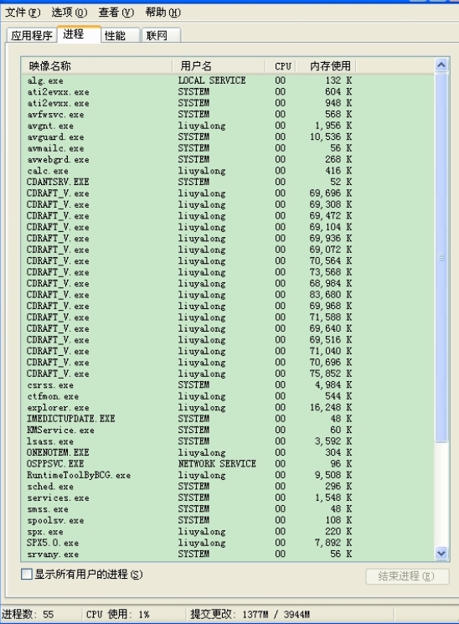Open the 选项 menu

tap(70, 13)
